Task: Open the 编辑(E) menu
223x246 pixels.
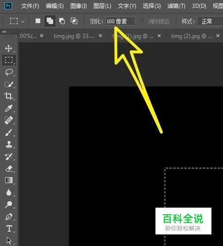Action: 55,6
